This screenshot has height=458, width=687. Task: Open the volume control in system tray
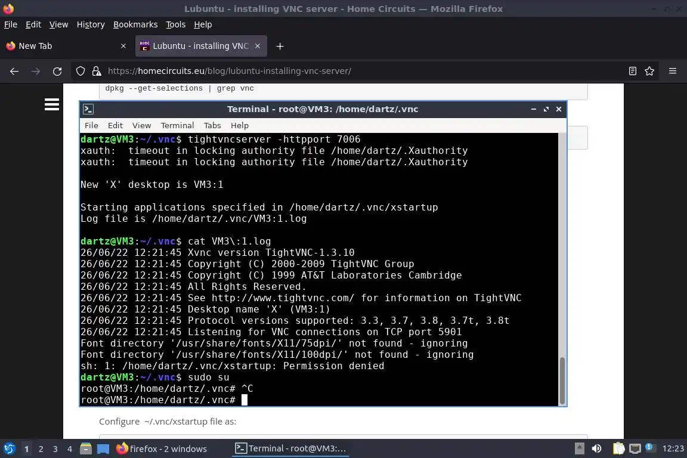tap(596, 448)
